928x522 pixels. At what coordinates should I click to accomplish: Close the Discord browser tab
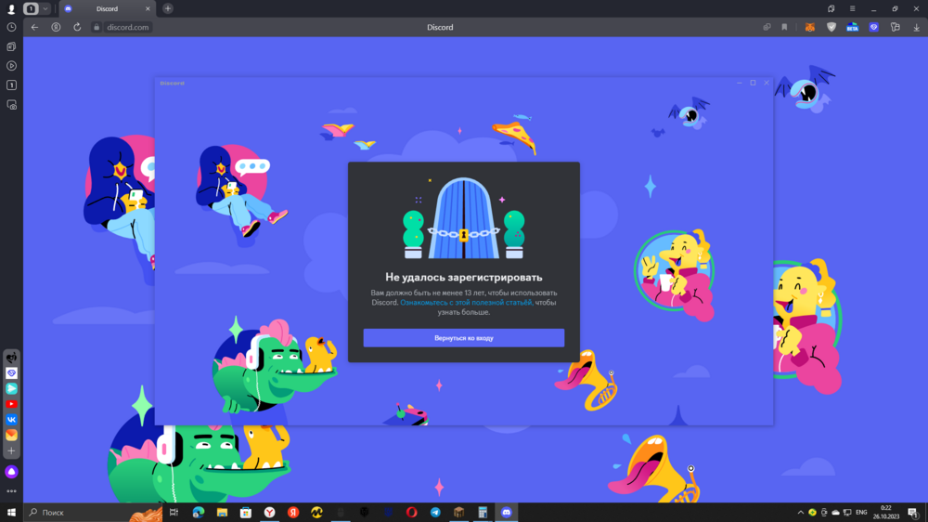click(148, 9)
